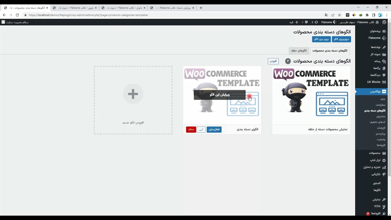Image resolution: width=391 pixels, height=220 pixels.
Task: Click the red حذف (Delete) button
Action: pyautogui.click(x=191, y=130)
